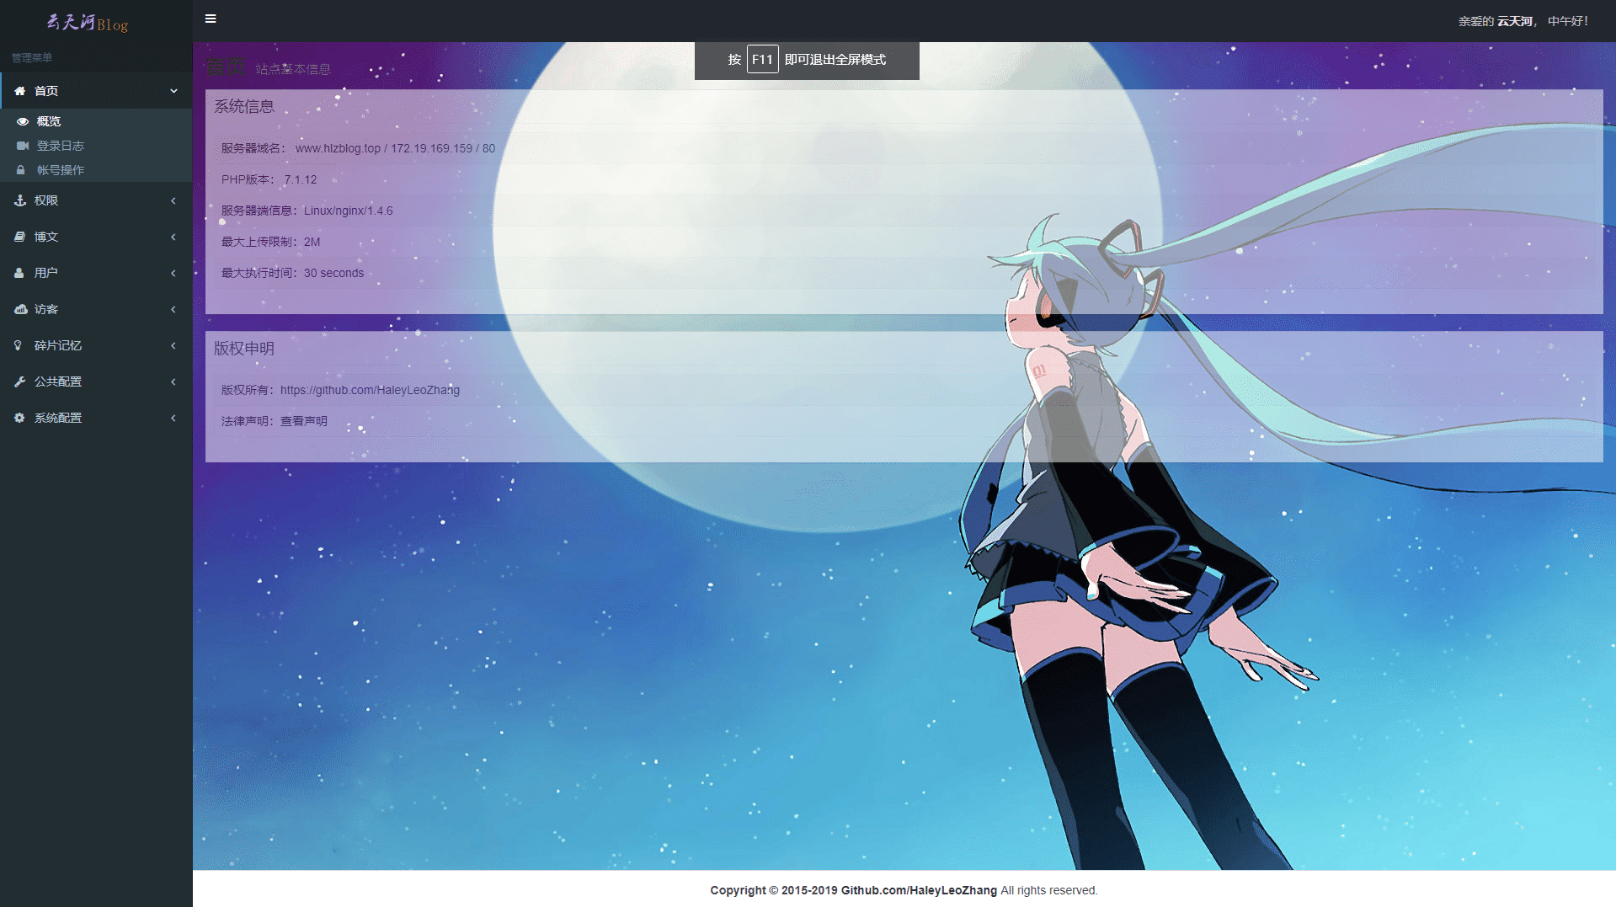1616x907 pixels.
Task: Click the cloud icon beside 访客
Action: pos(20,309)
